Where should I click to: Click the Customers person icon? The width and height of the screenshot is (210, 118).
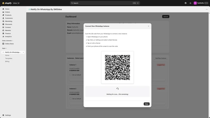tap(3, 18)
